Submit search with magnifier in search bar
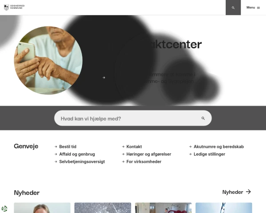 pos(203,118)
